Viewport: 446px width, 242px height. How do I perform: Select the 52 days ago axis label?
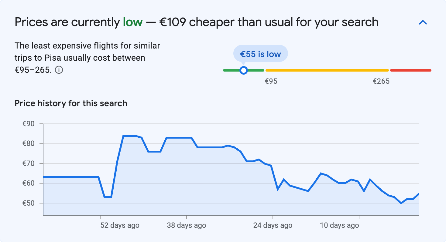click(x=120, y=225)
